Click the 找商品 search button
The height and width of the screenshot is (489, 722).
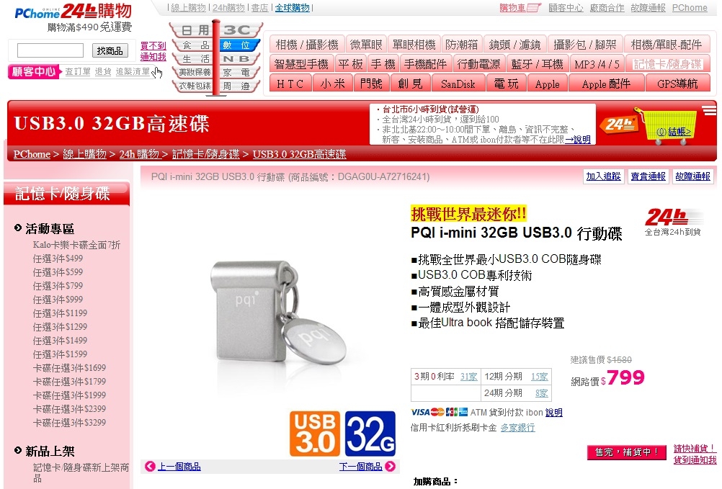110,50
